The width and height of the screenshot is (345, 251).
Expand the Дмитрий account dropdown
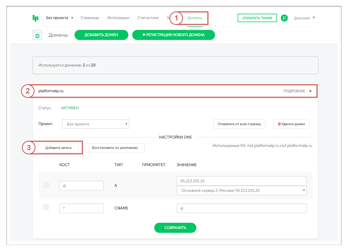pyautogui.click(x=304, y=18)
